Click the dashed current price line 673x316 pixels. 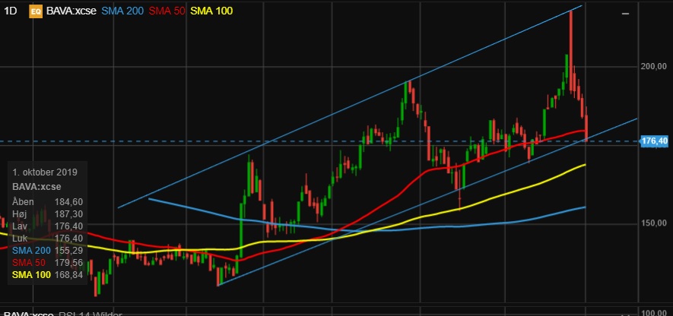(x=319, y=141)
